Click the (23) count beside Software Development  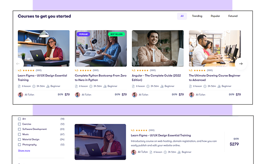tap(62, 129)
